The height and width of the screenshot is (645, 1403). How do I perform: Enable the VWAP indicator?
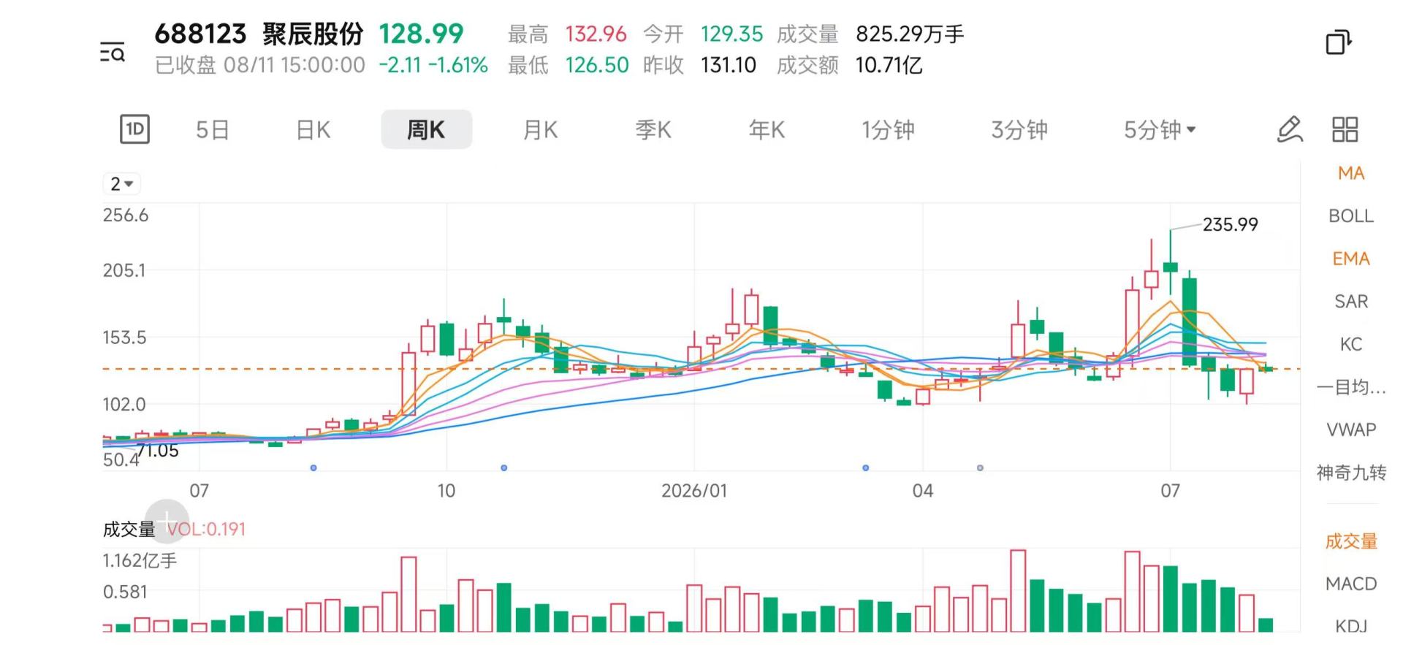click(1351, 430)
